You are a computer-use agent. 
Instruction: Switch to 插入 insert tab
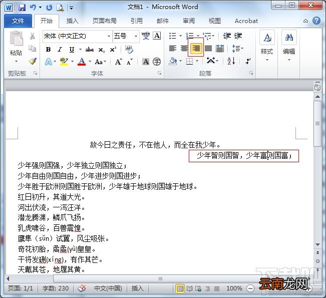(72, 21)
